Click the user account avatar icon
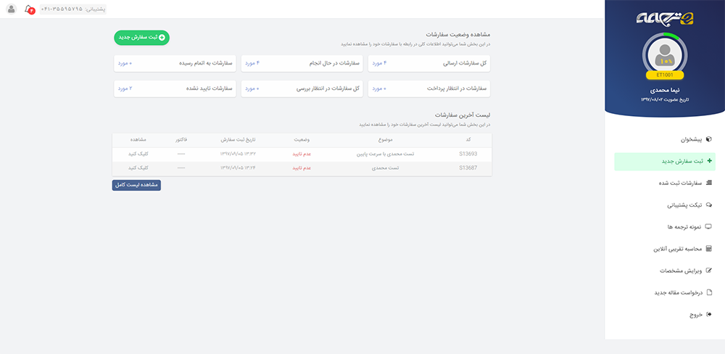 pyautogui.click(x=12, y=9)
